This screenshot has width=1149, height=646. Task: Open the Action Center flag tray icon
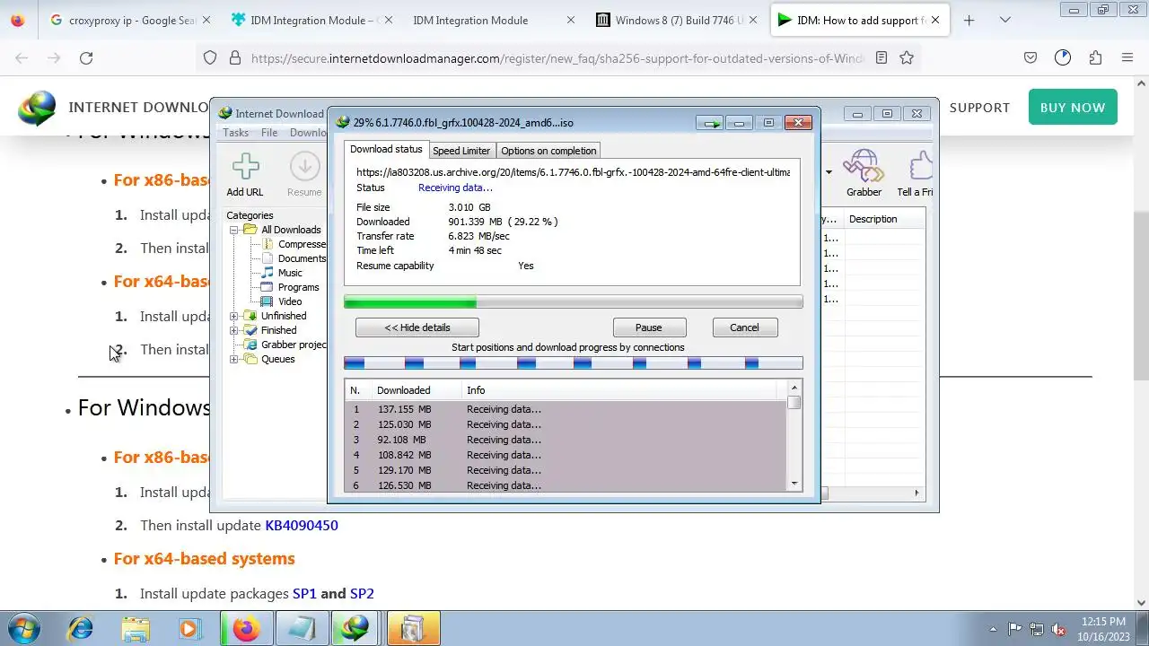pos(1015,629)
